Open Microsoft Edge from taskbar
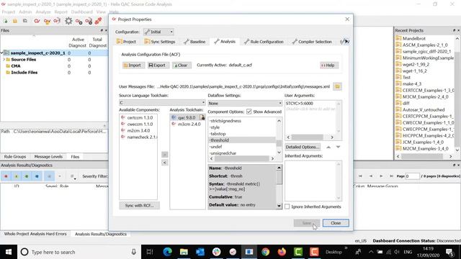The height and width of the screenshot is (259, 461). (x=167, y=252)
